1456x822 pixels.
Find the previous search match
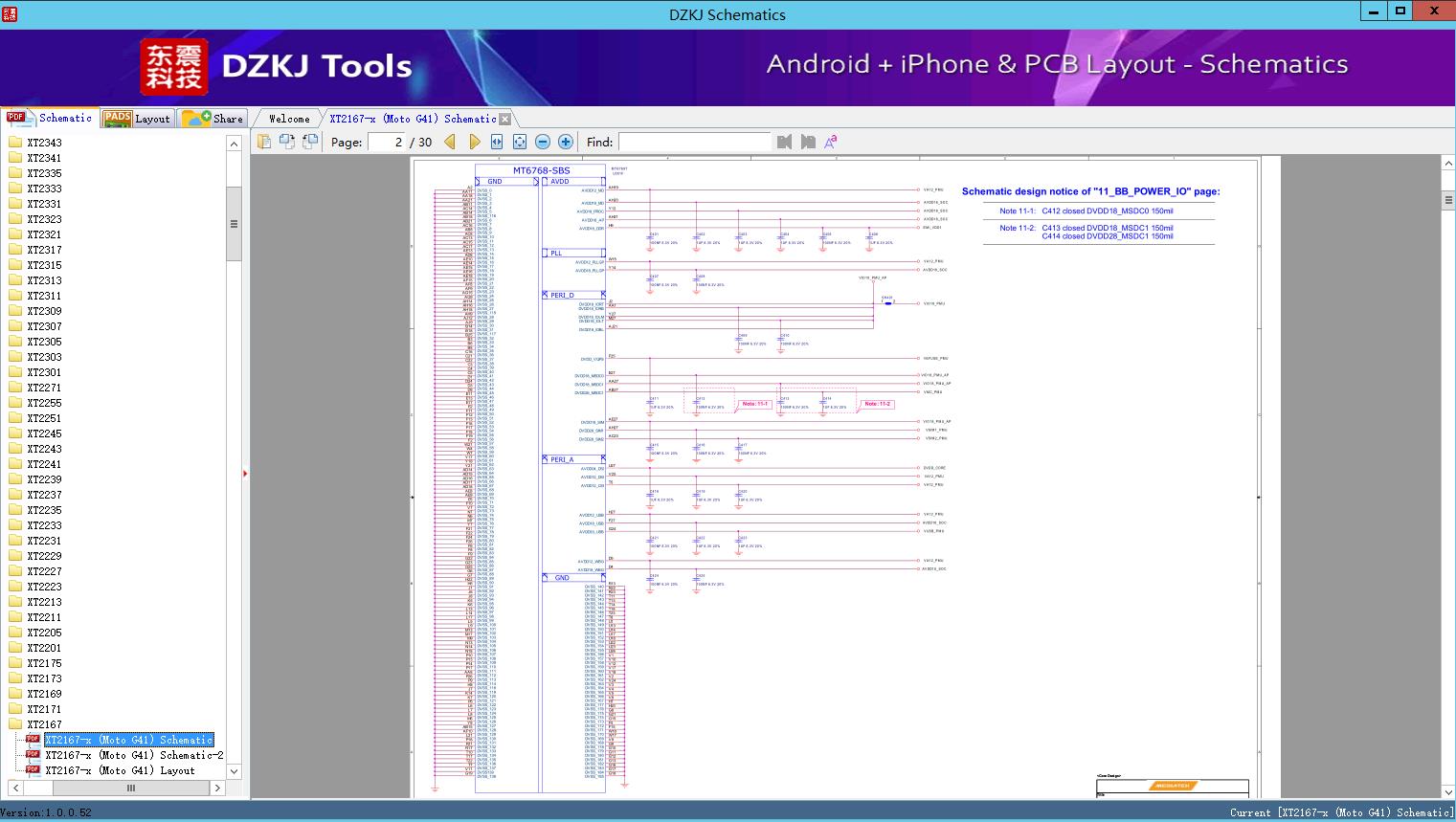[785, 142]
